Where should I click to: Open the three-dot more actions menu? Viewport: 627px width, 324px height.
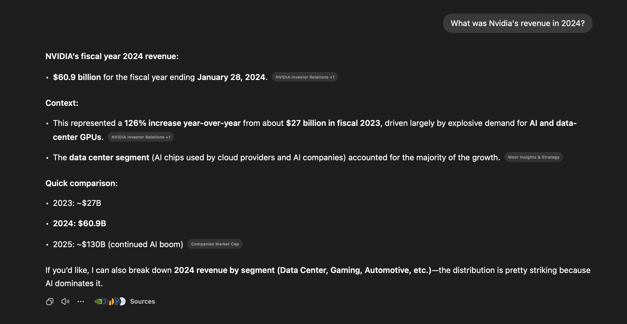tap(81, 301)
